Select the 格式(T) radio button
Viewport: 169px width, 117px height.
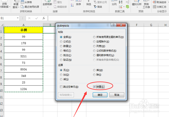[66, 51]
